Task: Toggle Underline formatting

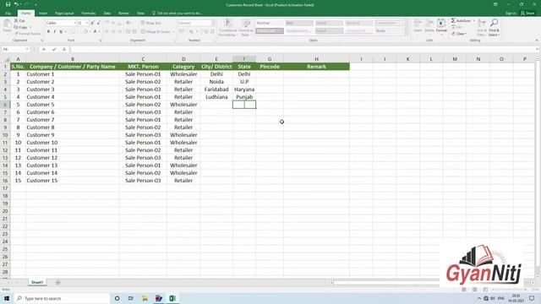Action: (x=61, y=31)
